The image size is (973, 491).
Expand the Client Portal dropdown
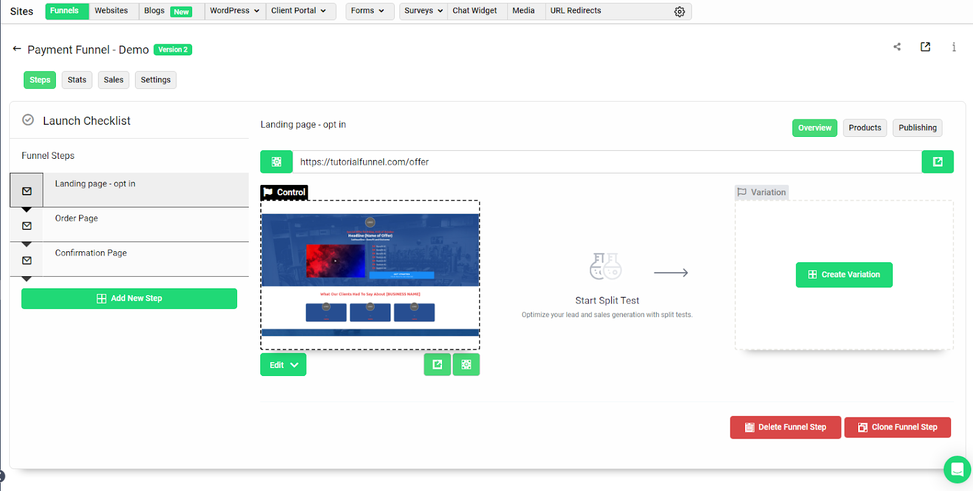click(299, 11)
